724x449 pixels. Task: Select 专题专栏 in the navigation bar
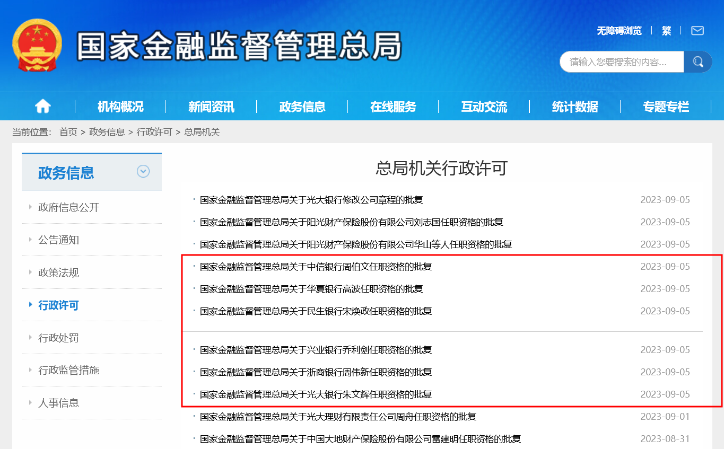[x=666, y=107]
